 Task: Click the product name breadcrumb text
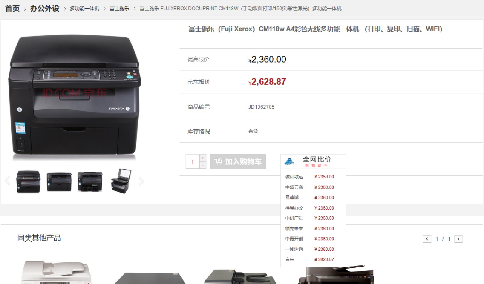(x=240, y=8)
